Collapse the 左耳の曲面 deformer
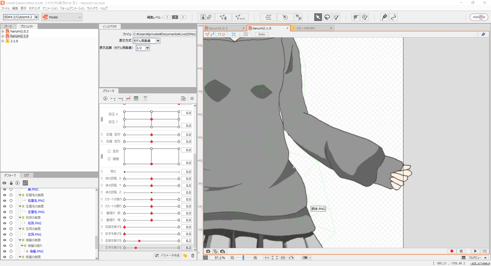491x266 pixels. pyautogui.click(x=20, y=229)
